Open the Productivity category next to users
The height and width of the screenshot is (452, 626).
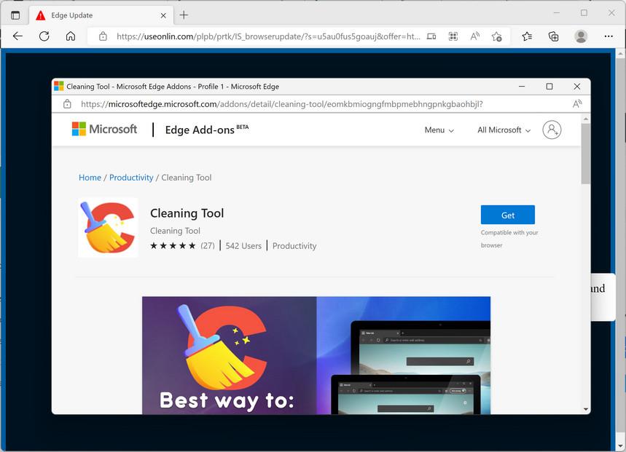coord(294,246)
